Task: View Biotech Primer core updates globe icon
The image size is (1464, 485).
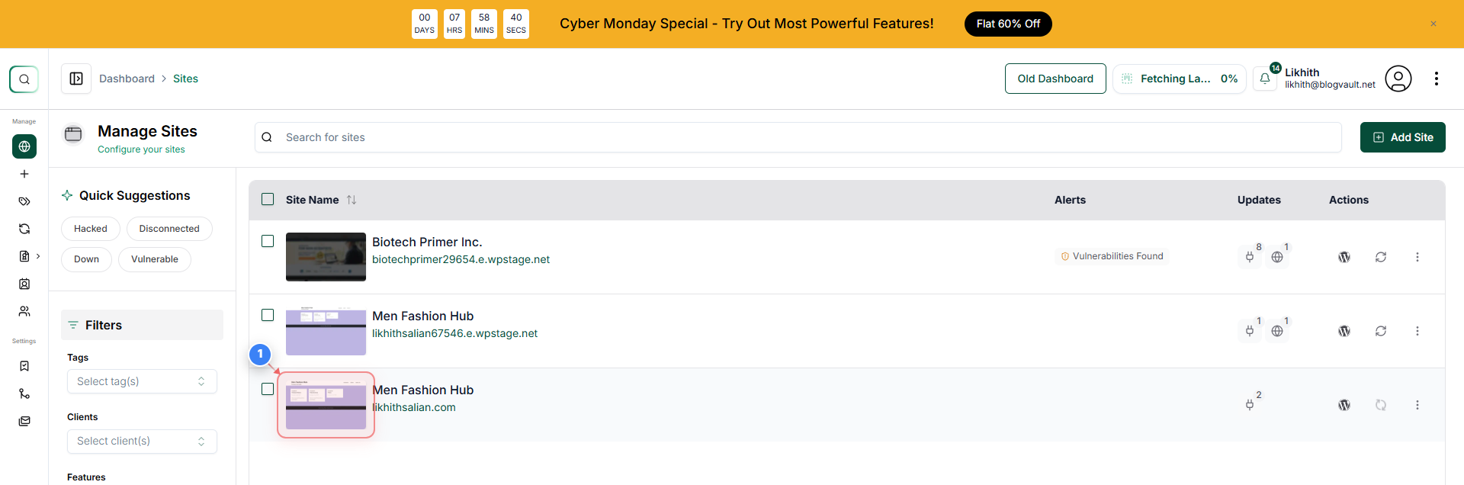Action: click(x=1277, y=257)
